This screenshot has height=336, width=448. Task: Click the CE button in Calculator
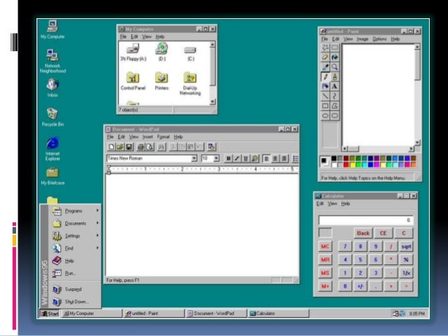coord(383,233)
